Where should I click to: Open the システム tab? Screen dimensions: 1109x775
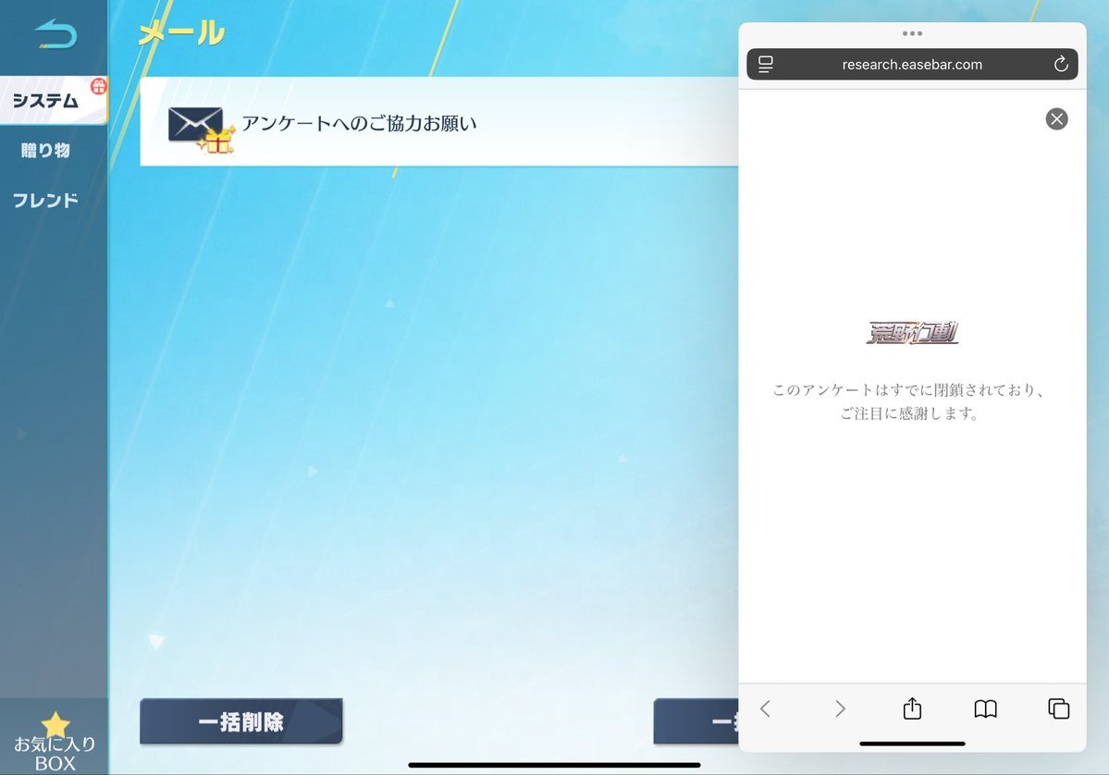tap(54, 101)
